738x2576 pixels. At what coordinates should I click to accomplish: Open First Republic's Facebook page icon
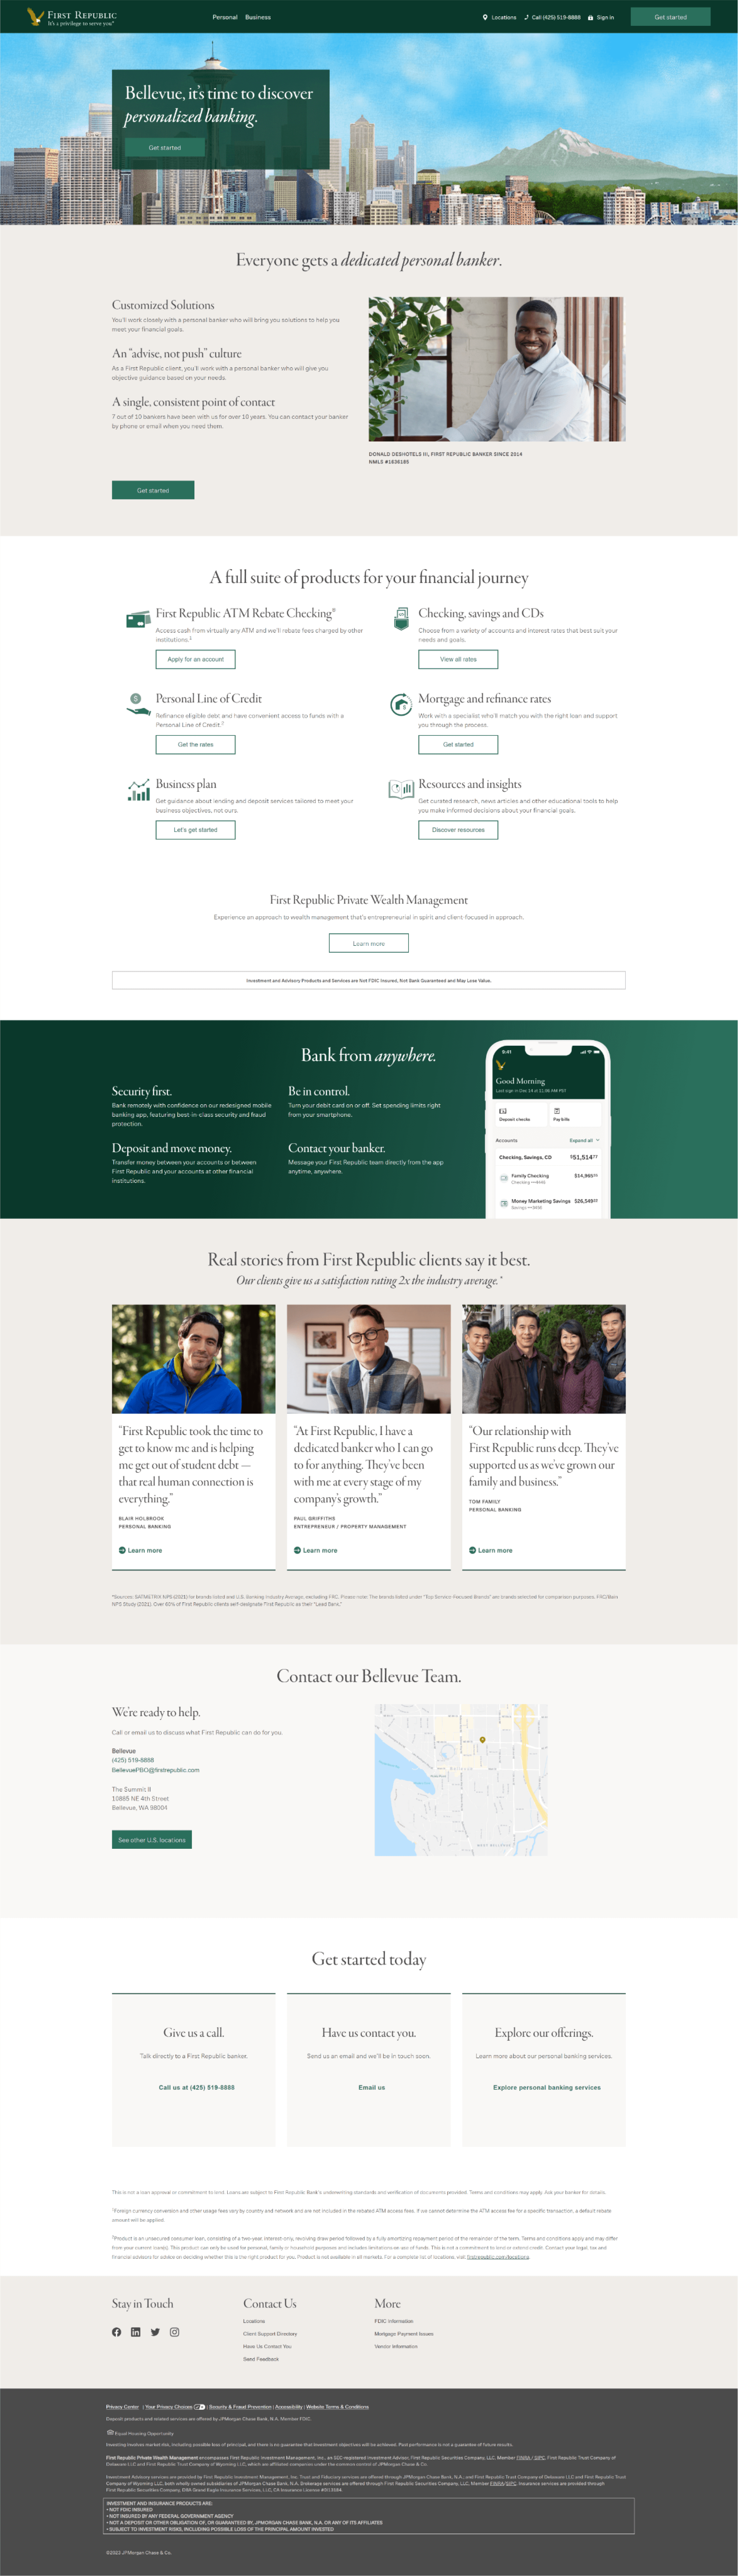116,2332
